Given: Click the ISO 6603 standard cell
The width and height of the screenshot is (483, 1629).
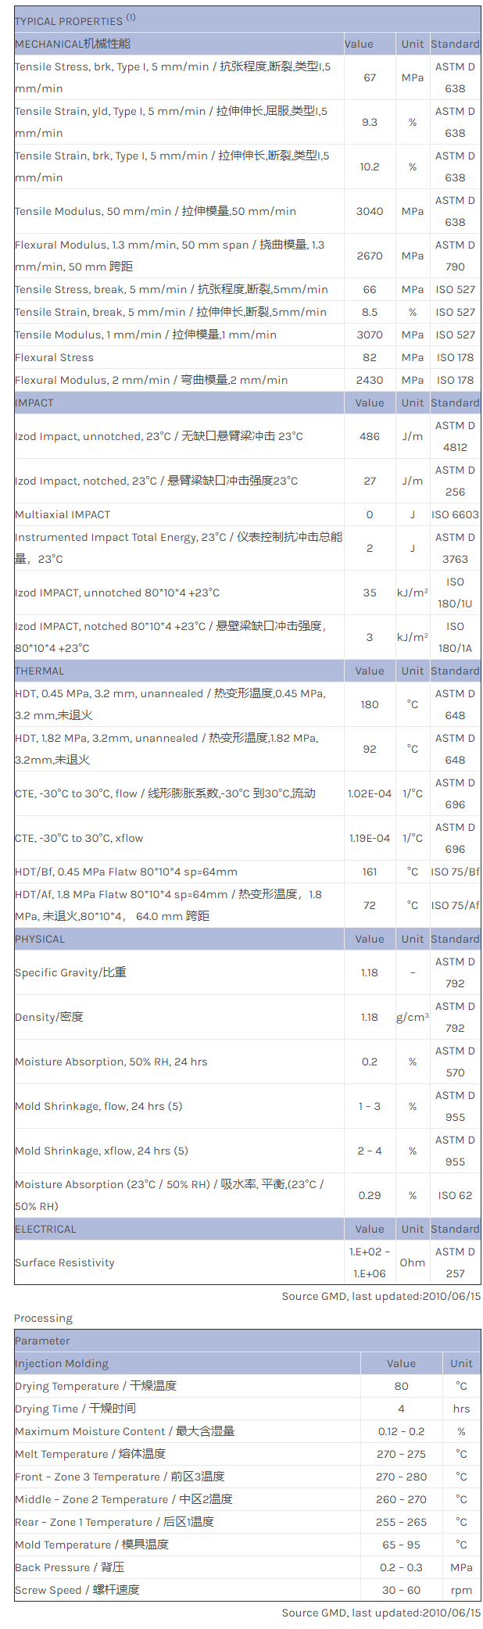Looking at the screenshot, I should click(x=455, y=514).
